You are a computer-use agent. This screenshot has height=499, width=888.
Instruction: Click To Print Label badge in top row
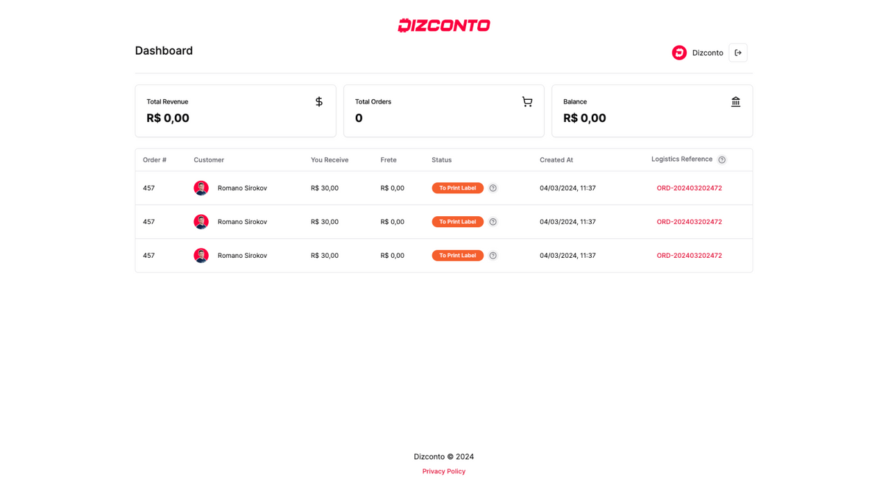pos(458,188)
